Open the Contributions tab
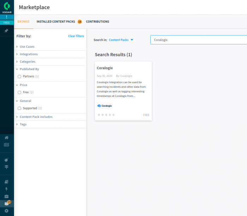 pyautogui.click(x=97, y=21)
